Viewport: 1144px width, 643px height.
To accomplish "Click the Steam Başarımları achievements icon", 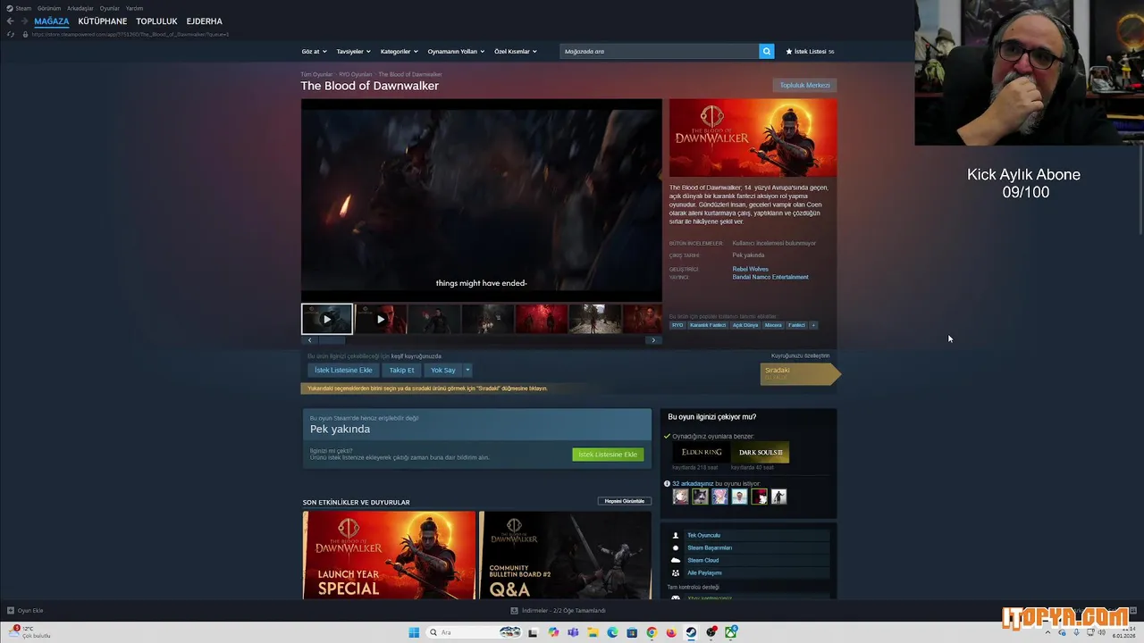I will [x=676, y=547].
